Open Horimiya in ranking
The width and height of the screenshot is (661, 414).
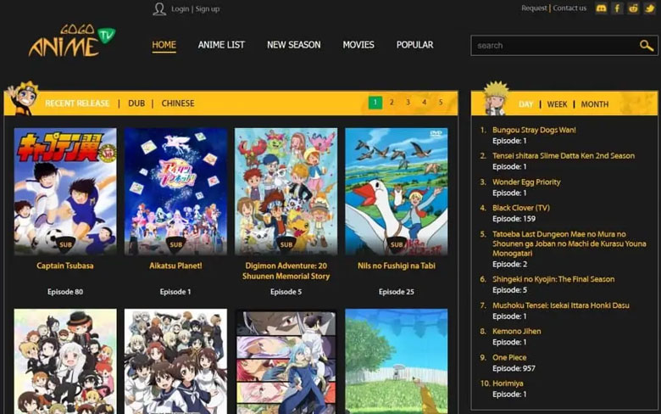coord(508,383)
